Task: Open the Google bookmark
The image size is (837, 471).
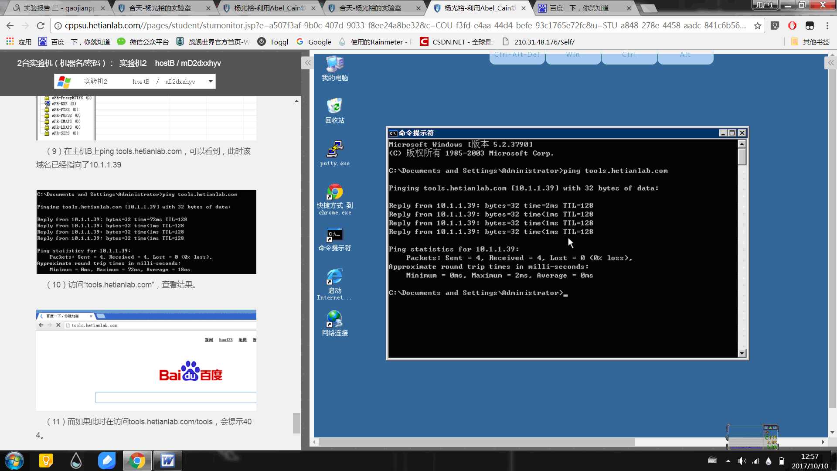Action: [313, 42]
